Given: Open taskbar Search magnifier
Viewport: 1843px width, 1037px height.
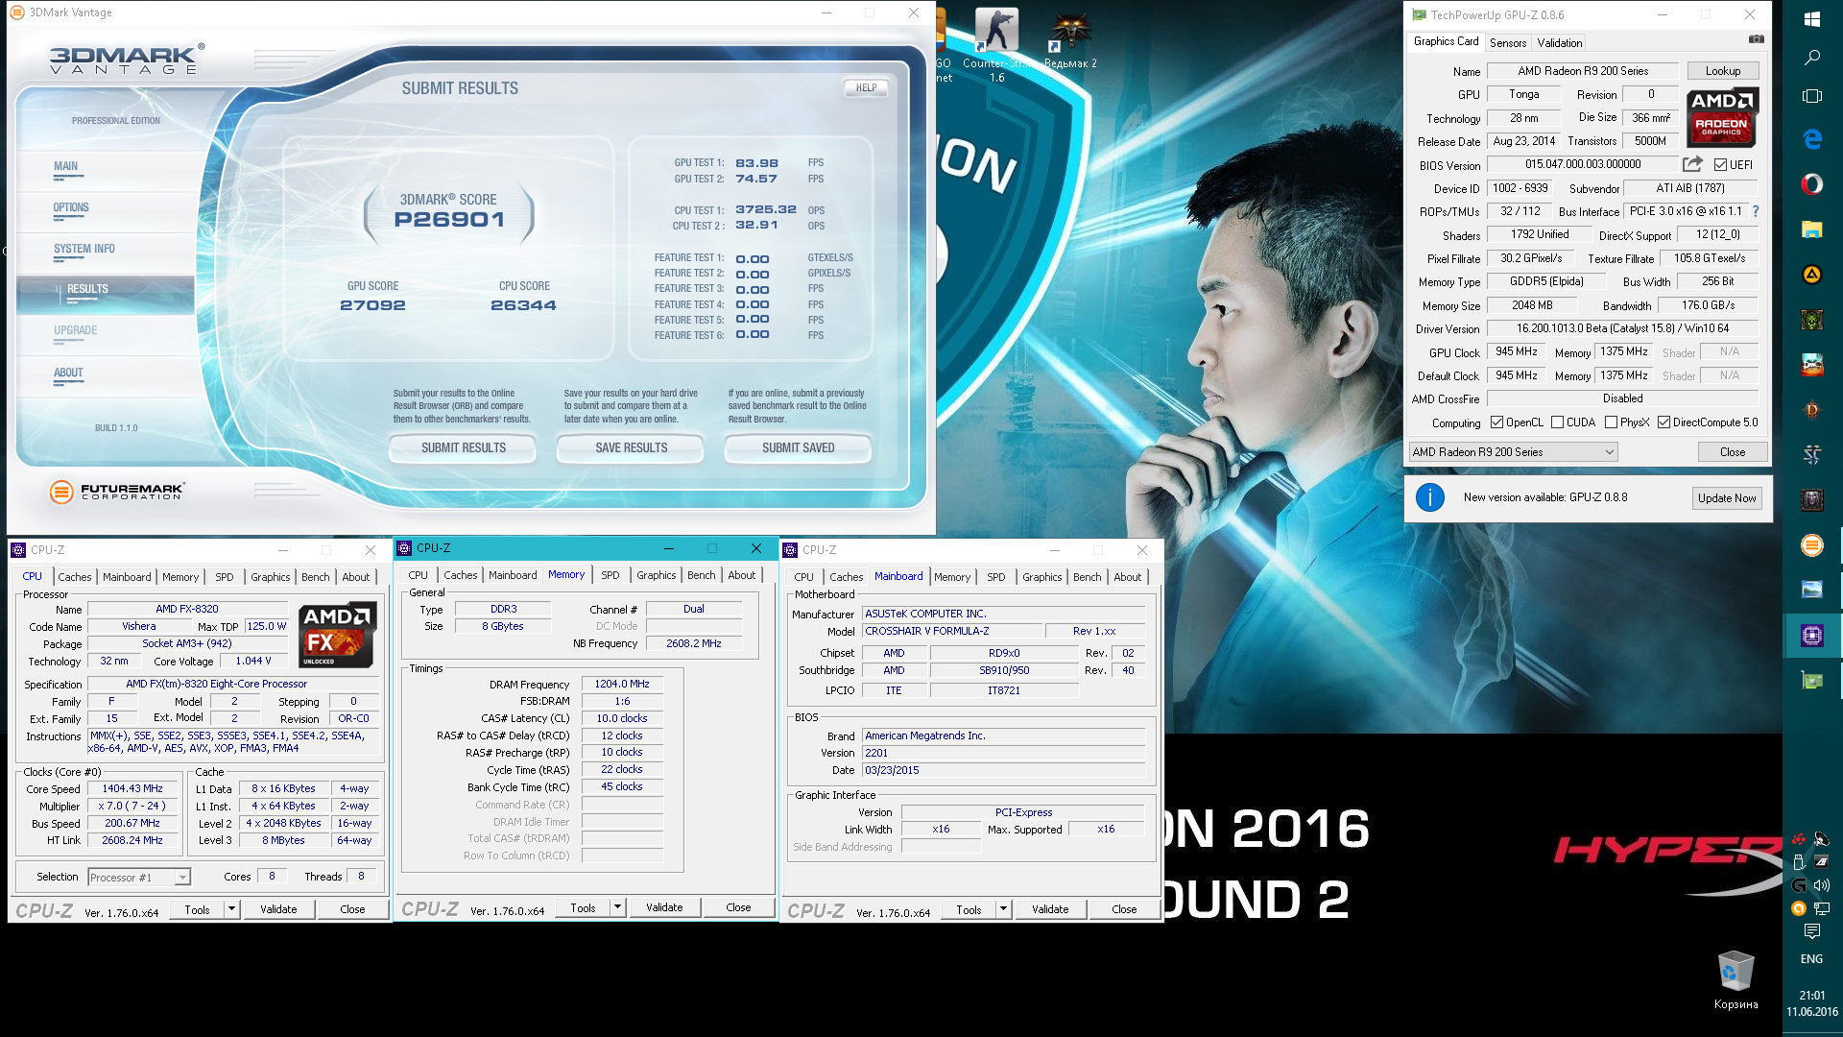Looking at the screenshot, I should (1812, 58).
